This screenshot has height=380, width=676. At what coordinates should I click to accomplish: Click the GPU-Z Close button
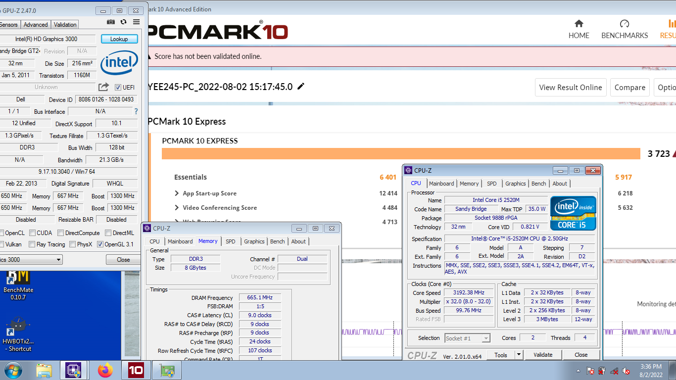click(123, 259)
